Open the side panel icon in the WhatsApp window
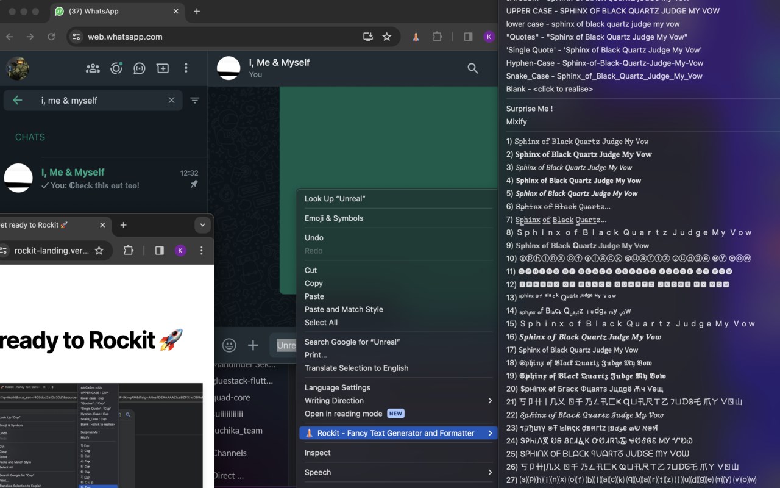This screenshot has width=780, height=488. [468, 37]
